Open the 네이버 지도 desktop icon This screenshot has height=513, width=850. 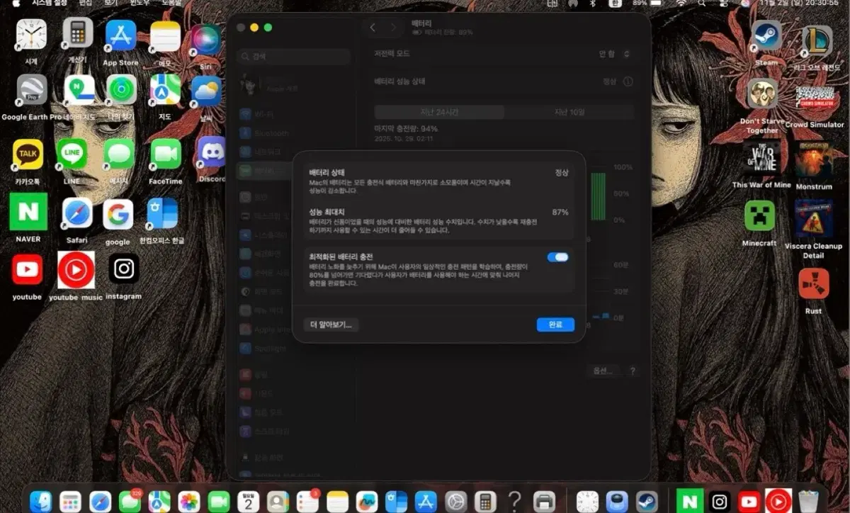(x=79, y=90)
